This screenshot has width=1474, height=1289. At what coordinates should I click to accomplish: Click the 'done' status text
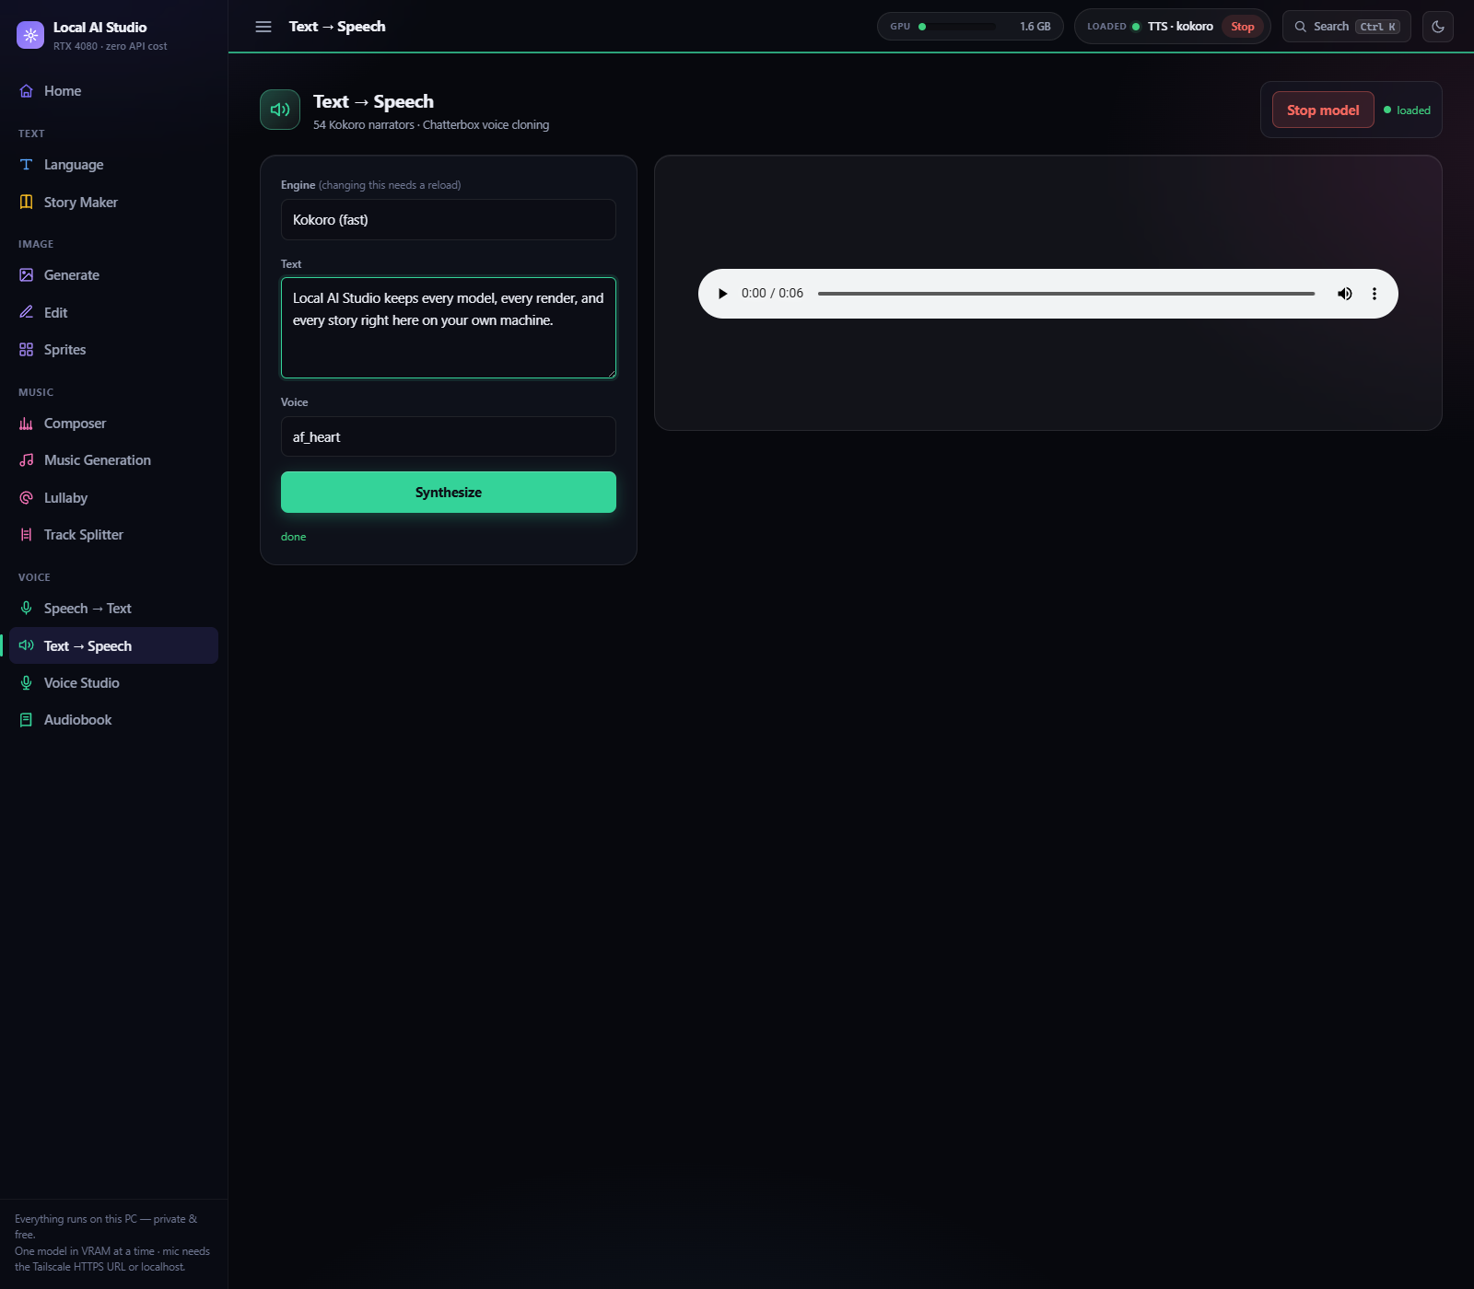pos(294,537)
